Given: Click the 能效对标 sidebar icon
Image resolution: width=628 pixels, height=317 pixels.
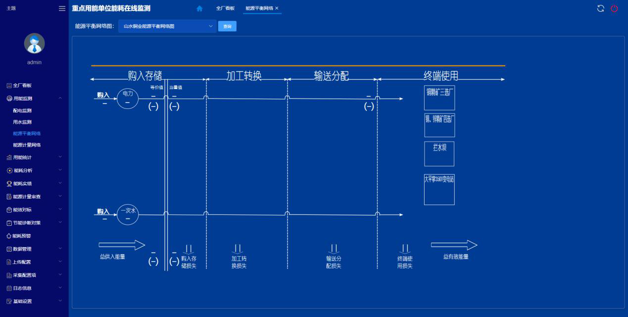Looking at the screenshot, I should (x=9, y=210).
